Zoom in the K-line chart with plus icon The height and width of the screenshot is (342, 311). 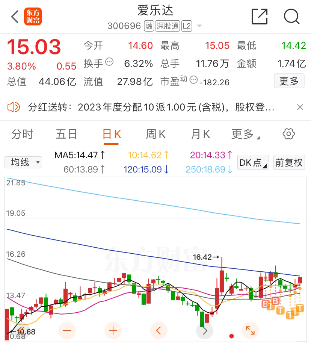(x=113, y=330)
